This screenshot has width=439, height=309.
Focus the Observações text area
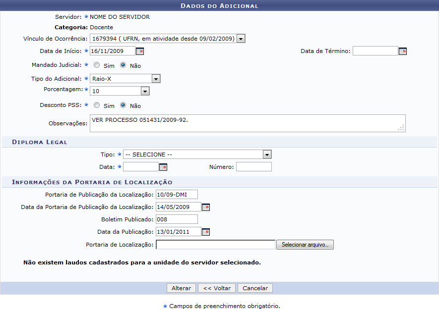247,123
